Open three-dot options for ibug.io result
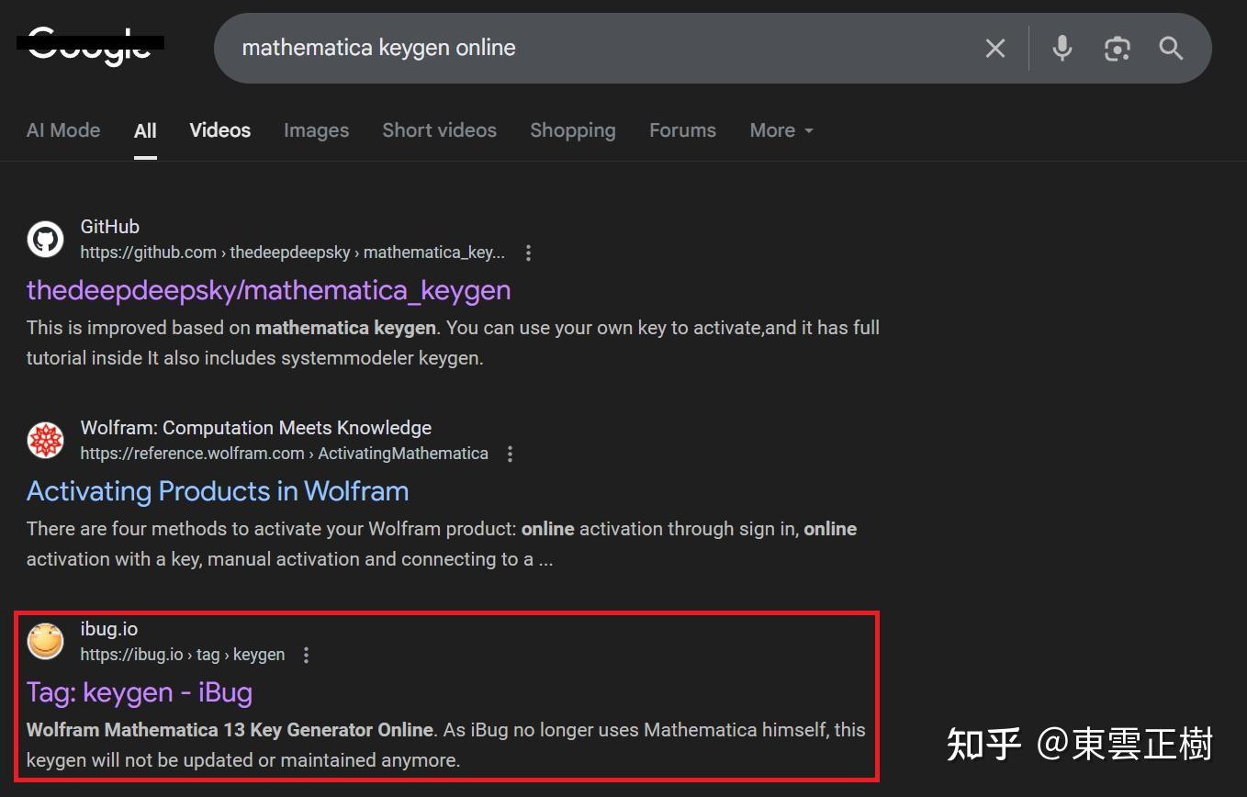 pyautogui.click(x=307, y=655)
